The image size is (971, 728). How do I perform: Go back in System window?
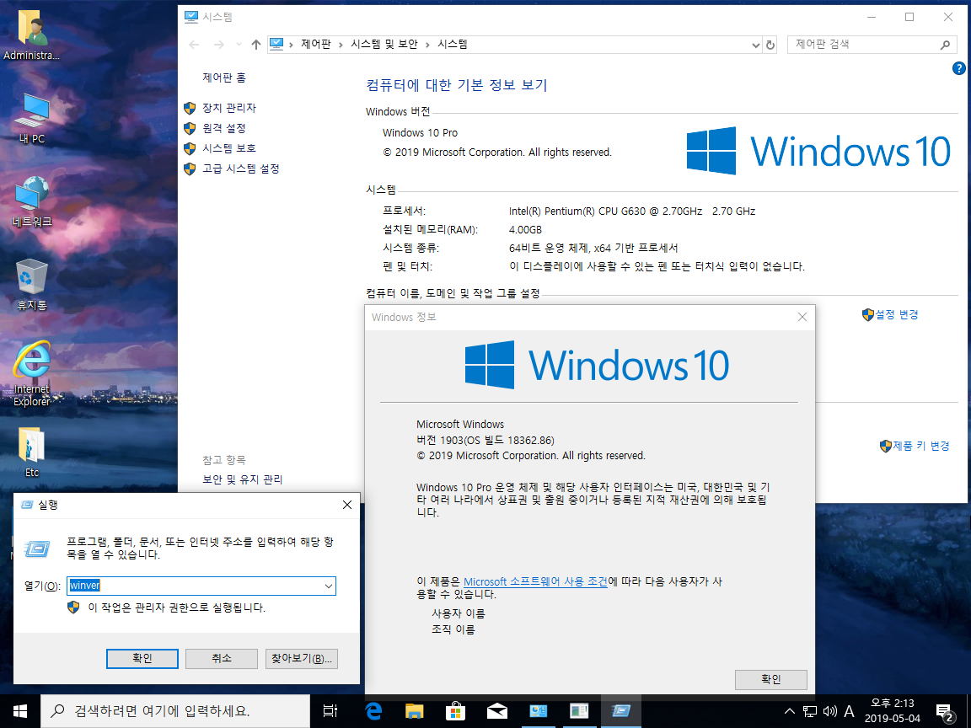click(x=195, y=45)
